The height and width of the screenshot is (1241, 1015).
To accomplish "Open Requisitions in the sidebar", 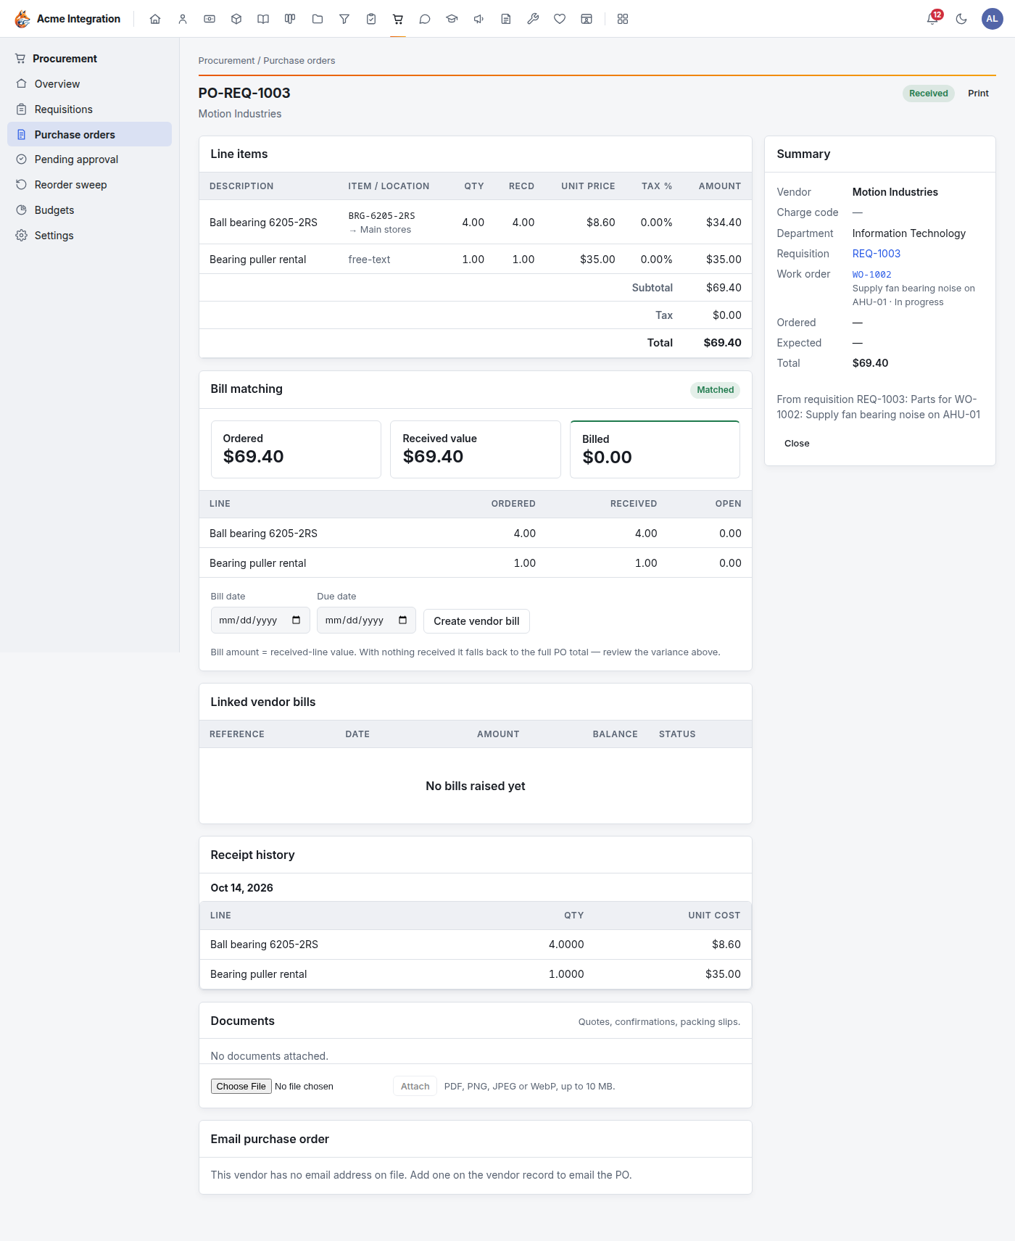I will coord(90,109).
